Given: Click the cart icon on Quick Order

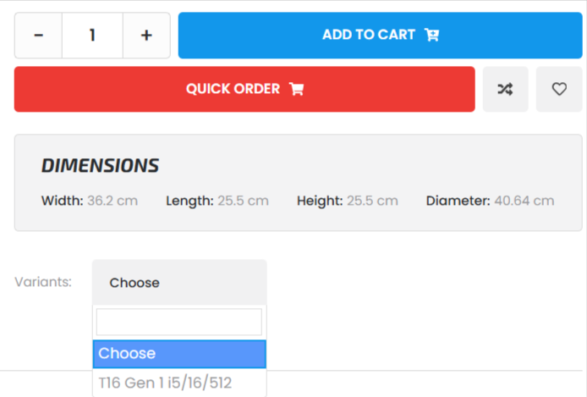Looking at the screenshot, I should pos(296,89).
